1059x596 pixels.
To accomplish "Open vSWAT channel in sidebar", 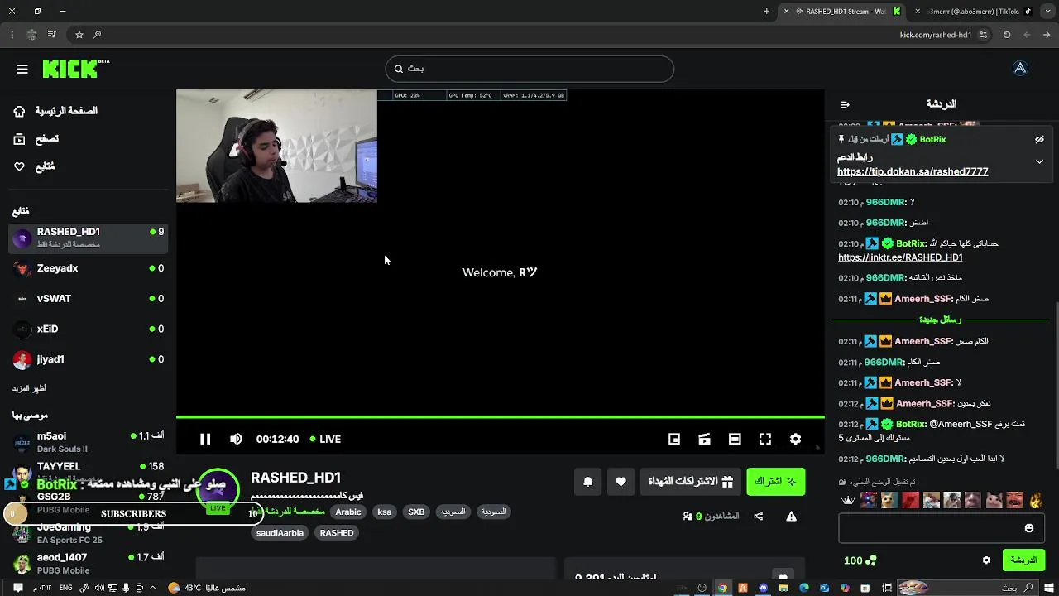I will pyautogui.click(x=89, y=299).
